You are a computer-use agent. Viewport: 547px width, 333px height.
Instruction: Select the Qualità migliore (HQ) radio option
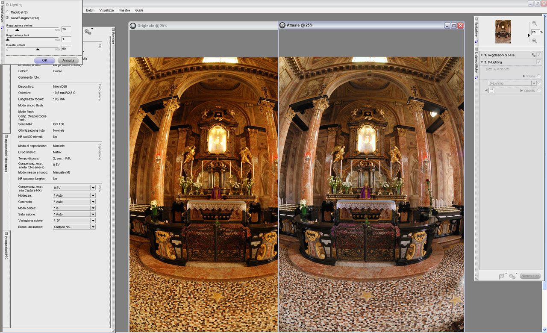[x=7, y=18]
